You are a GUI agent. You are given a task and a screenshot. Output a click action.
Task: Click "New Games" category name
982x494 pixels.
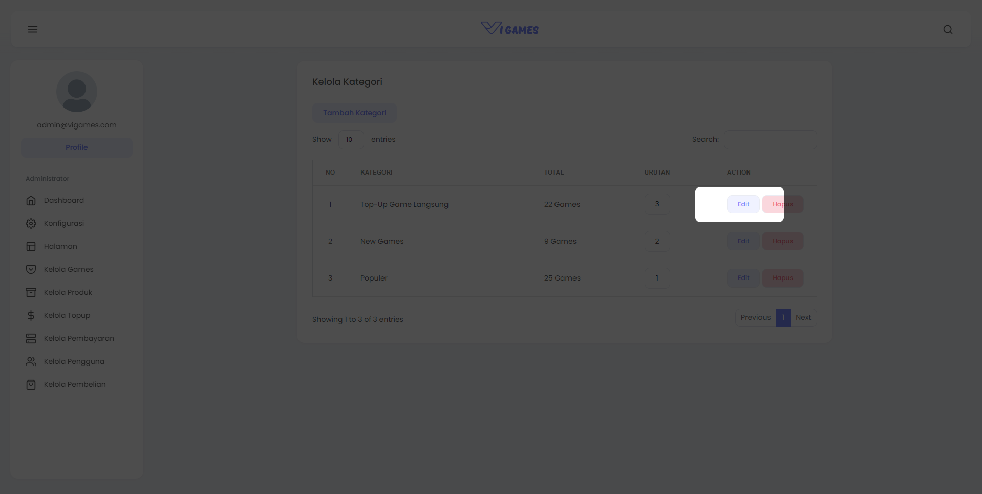click(382, 241)
